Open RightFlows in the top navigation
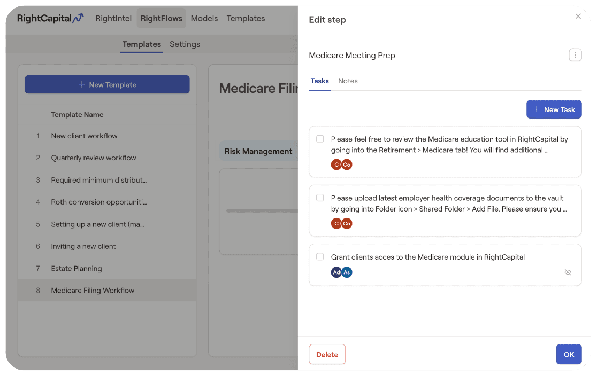Viewport: 597px width, 376px height. click(161, 18)
